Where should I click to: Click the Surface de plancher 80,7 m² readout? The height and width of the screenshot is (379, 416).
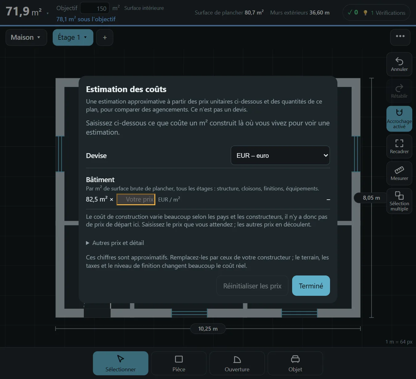pos(229,13)
